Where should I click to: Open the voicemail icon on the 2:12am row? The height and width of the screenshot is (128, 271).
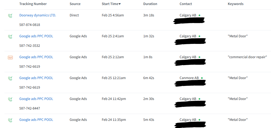(10, 58)
